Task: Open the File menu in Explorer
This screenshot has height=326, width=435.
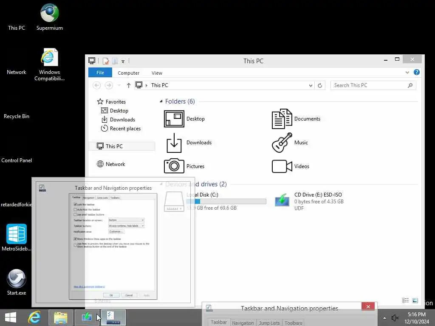Action: [100, 73]
